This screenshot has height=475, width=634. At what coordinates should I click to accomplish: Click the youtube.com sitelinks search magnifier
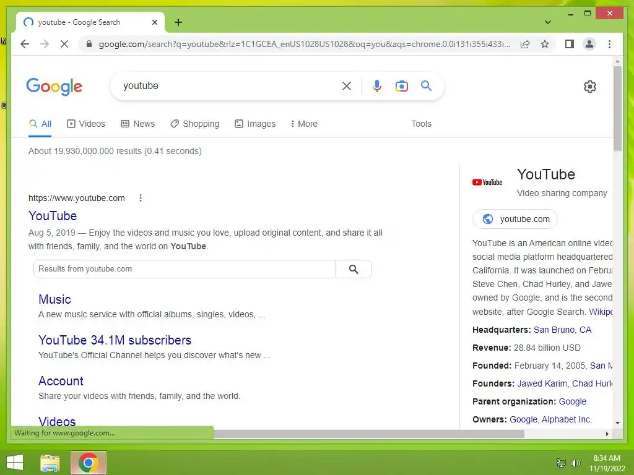click(354, 269)
